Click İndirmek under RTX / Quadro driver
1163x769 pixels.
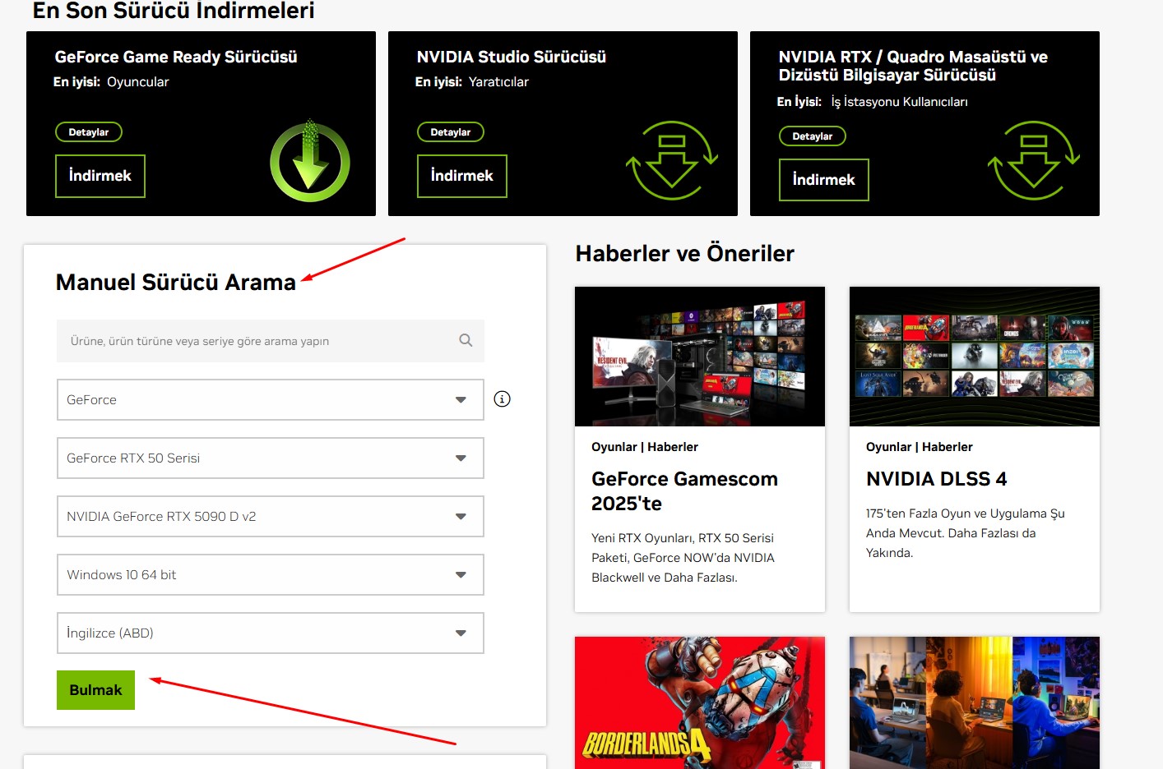click(x=823, y=180)
